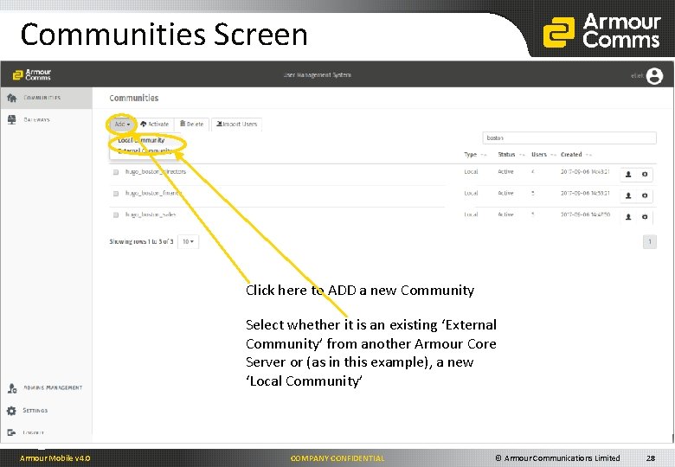Click Logout in the sidebar
The image size is (675, 467).
(46, 432)
